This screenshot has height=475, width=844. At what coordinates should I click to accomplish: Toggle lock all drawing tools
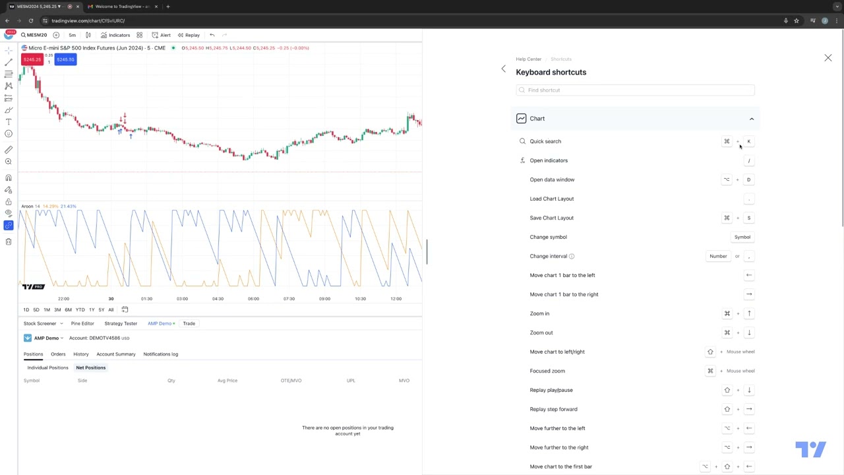pyautogui.click(x=9, y=201)
